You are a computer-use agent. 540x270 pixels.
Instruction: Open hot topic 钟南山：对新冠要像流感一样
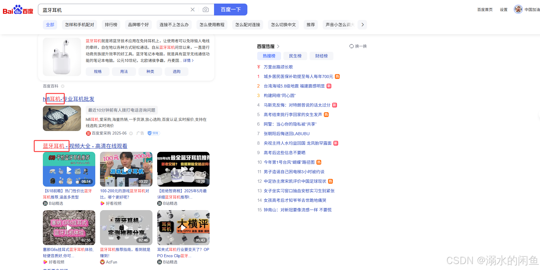(x=298, y=210)
